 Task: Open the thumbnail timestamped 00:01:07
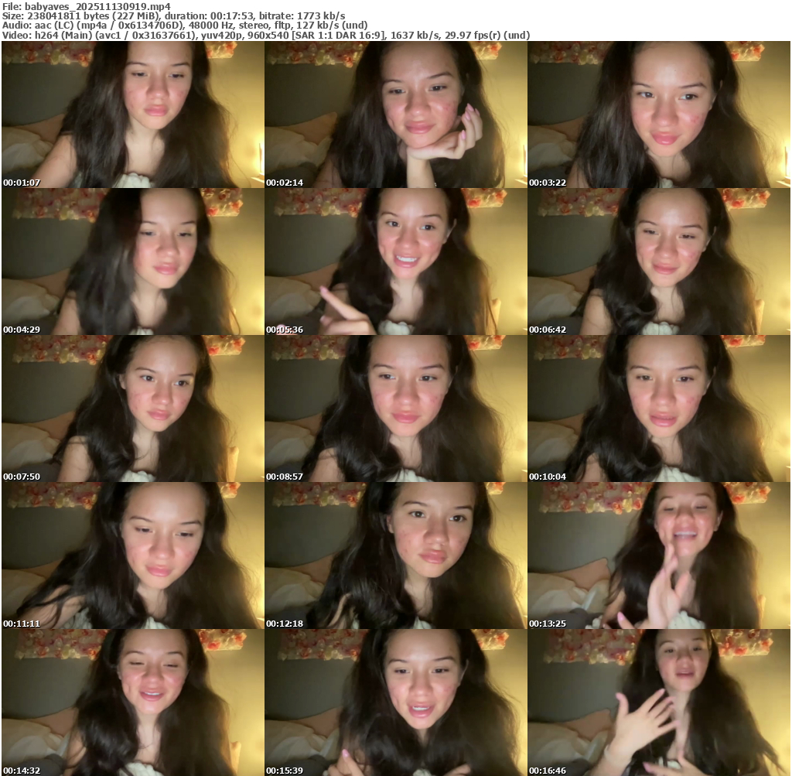click(x=132, y=115)
